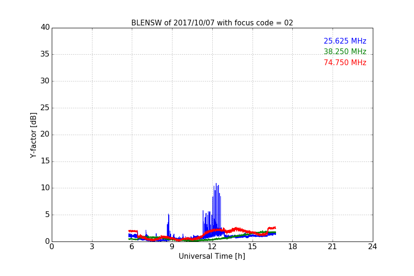Select the red 74.750 MHz legend label
Screen dimensions: 414x276
click(x=345, y=63)
